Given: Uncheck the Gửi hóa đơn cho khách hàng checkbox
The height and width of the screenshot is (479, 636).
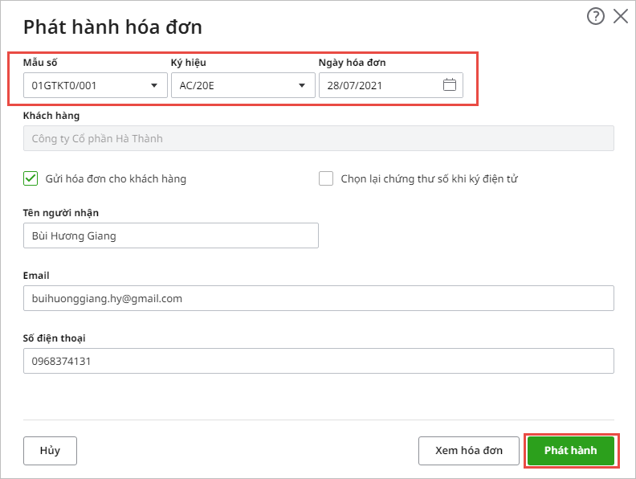Looking at the screenshot, I should (x=31, y=178).
